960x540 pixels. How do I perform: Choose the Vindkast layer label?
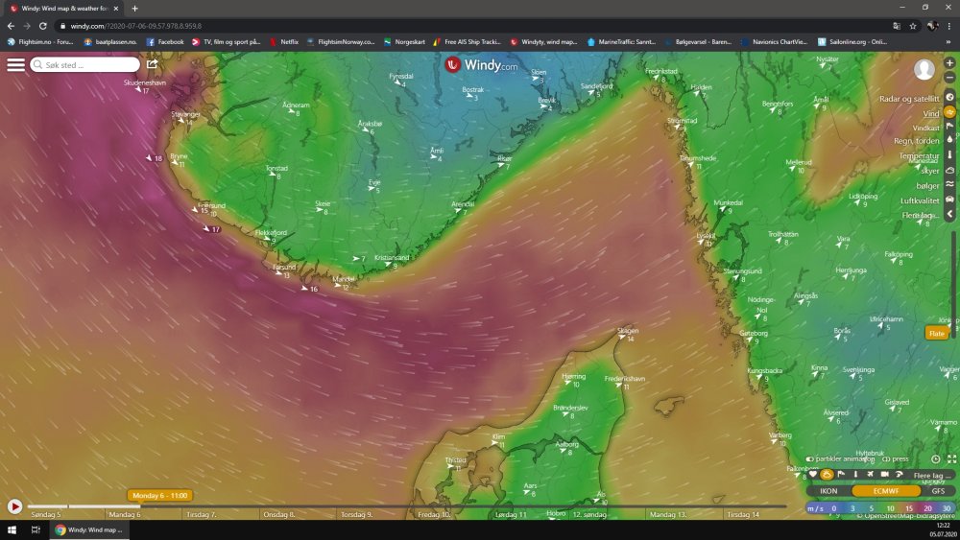[x=925, y=128]
